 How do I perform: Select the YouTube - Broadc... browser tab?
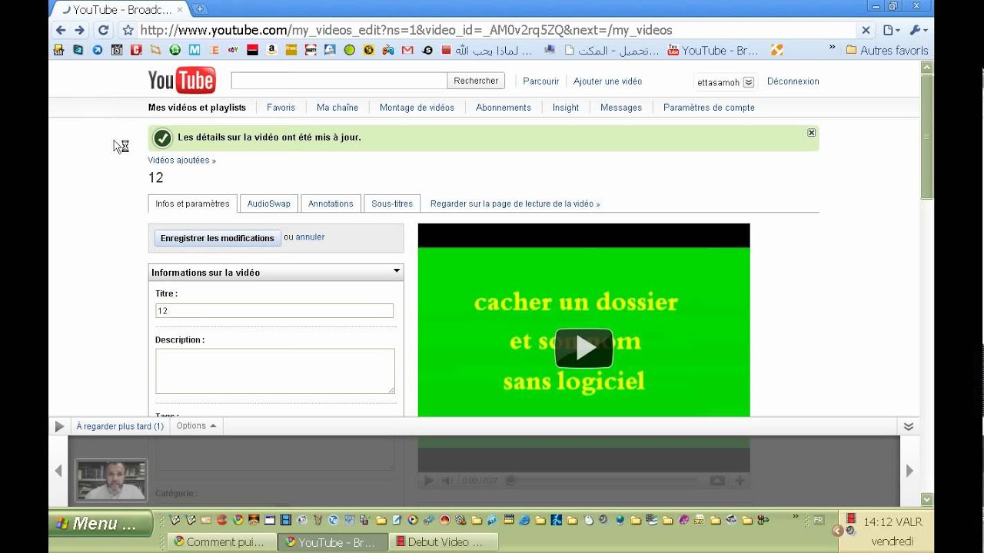[121, 9]
